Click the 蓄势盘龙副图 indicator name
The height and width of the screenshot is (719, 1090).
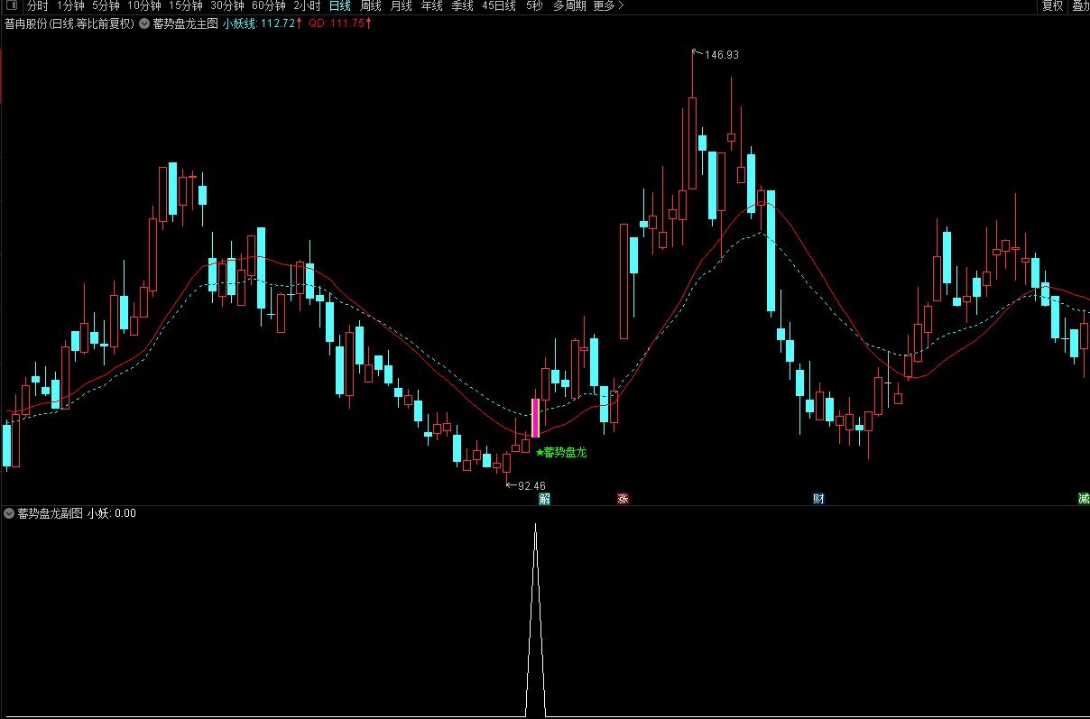[50, 513]
